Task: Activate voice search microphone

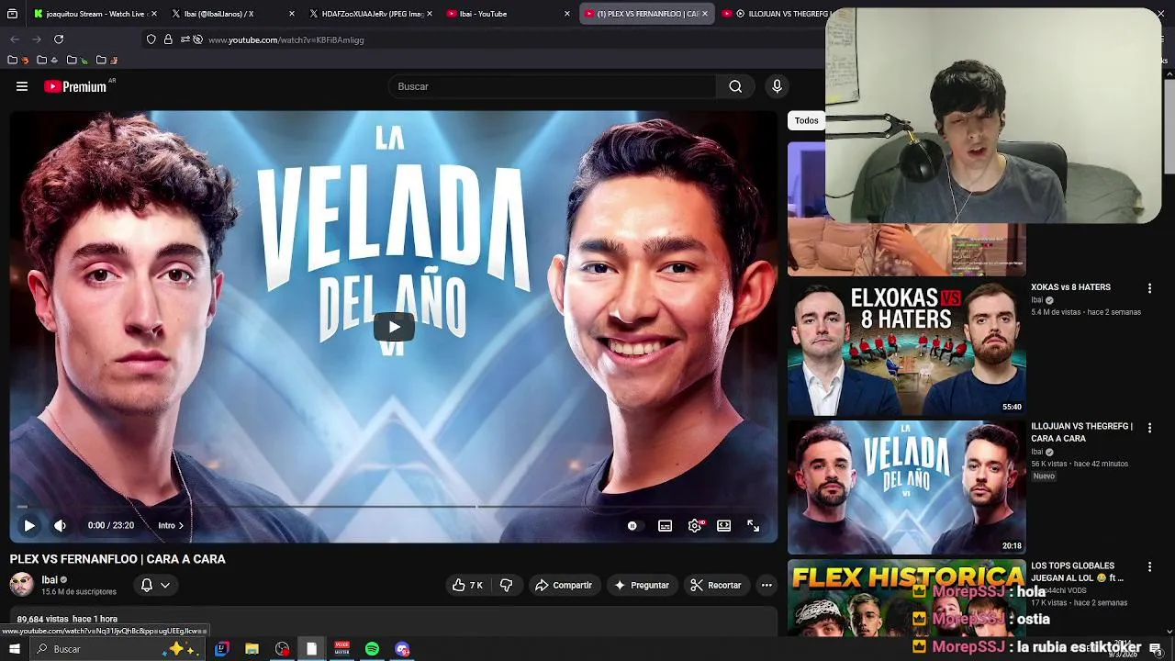Action: (x=777, y=86)
